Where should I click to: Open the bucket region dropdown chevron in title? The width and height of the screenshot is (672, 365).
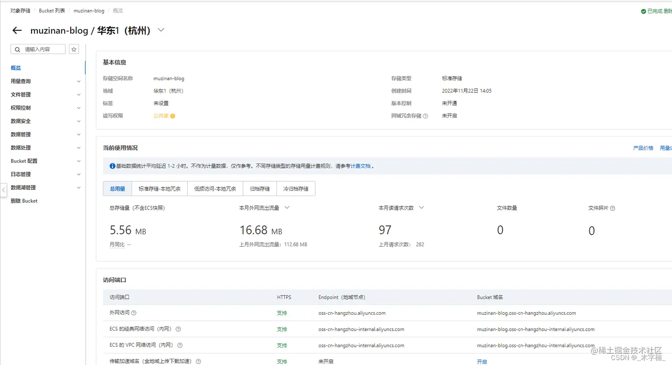click(161, 30)
